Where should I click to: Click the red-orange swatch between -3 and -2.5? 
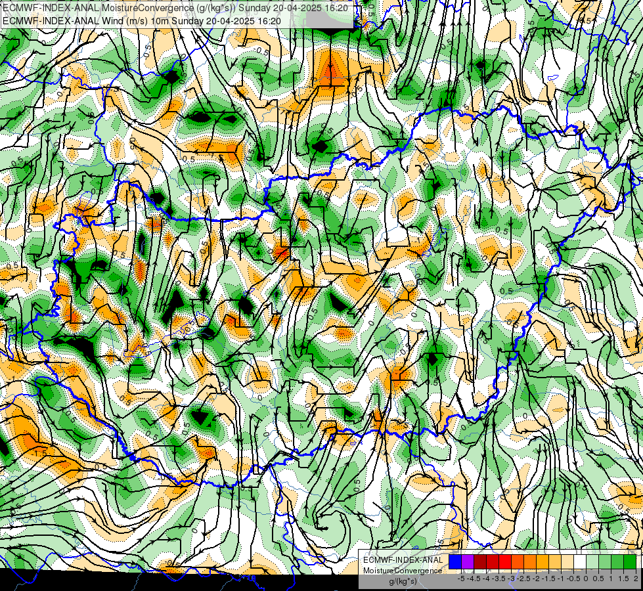click(518, 562)
